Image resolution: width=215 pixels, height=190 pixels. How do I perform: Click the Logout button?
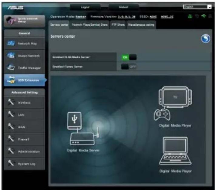pyautogui.click(x=85, y=7)
